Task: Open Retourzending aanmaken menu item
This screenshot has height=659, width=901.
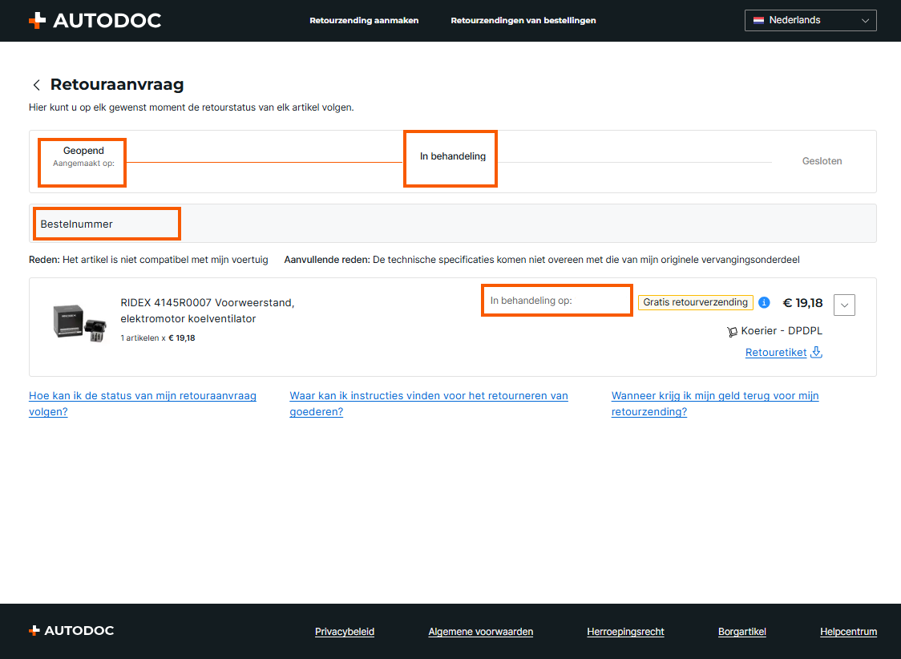Action: pos(364,21)
